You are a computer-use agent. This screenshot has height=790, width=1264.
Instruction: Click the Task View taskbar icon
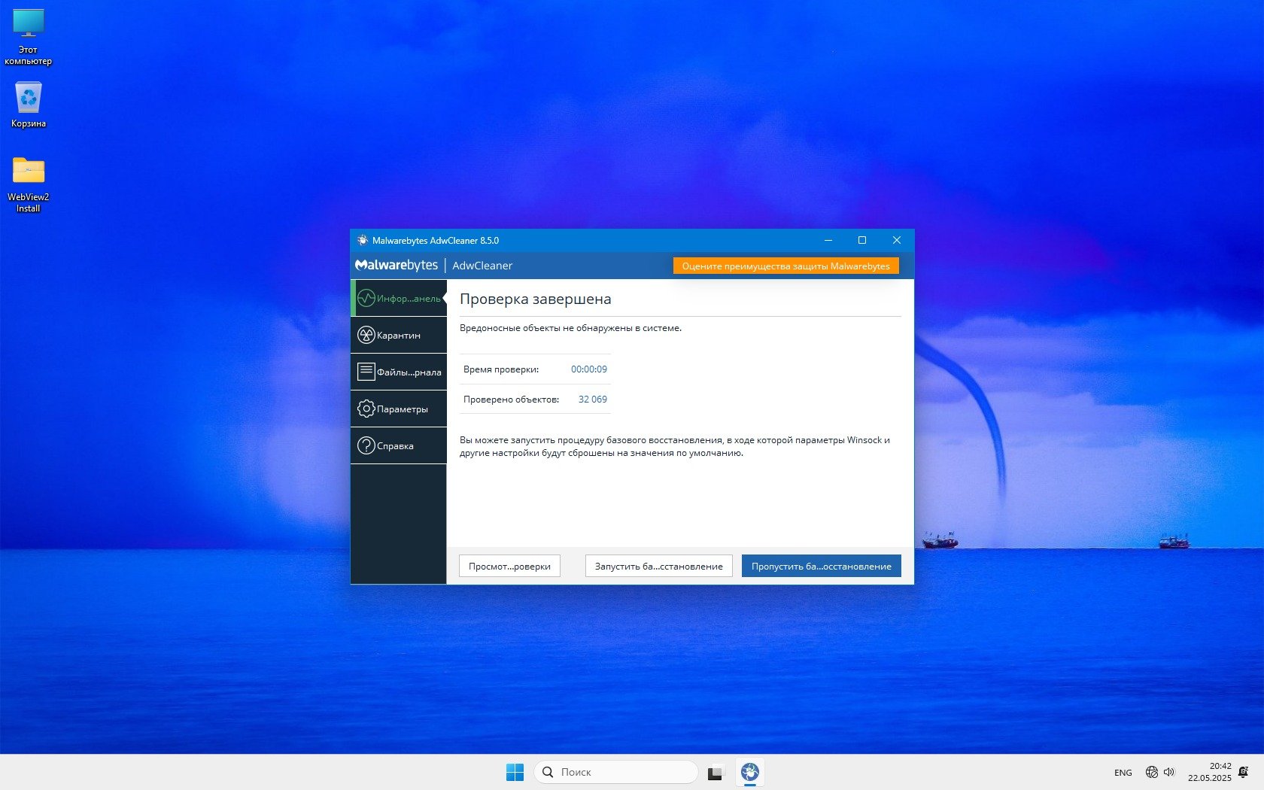pos(715,772)
